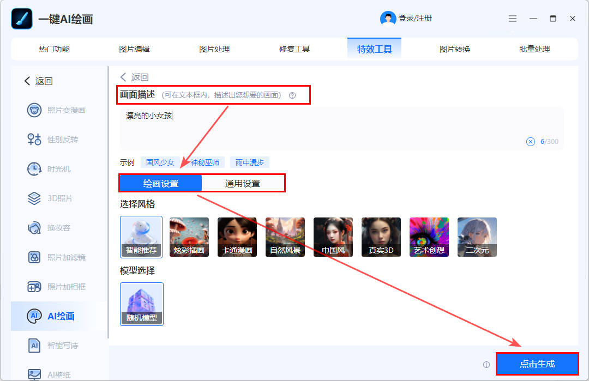The height and width of the screenshot is (381, 589).
Task: Click the 点击生成 button
Action: coord(537,364)
